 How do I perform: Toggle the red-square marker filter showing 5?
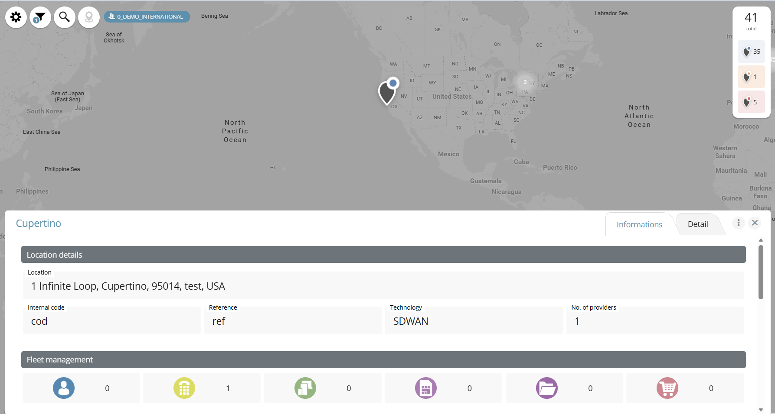tap(751, 102)
